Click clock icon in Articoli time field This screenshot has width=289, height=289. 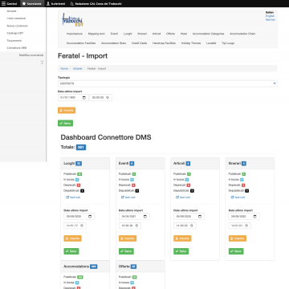(x=192, y=226)
